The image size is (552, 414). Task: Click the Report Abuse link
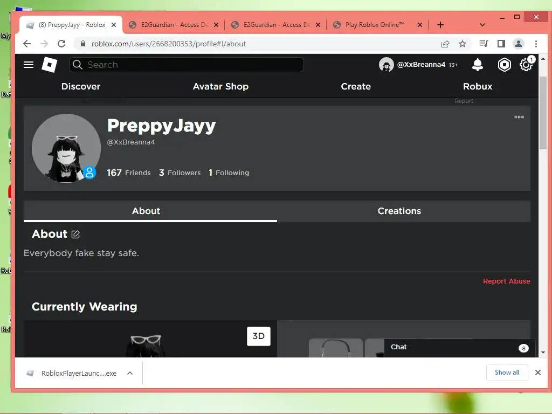click(506, 281)
